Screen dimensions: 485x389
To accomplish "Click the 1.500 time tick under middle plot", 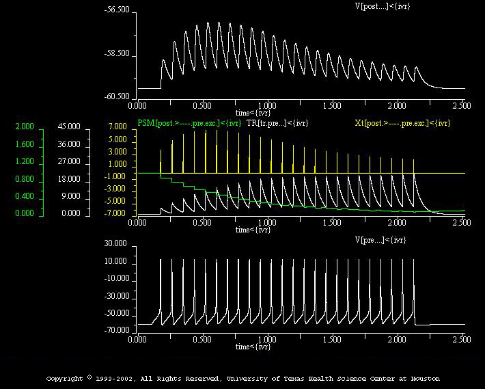I will click(333, 223).
